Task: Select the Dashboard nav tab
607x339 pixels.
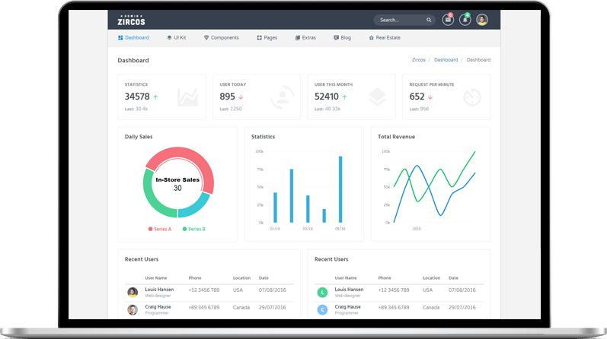Action: (133, 37)
